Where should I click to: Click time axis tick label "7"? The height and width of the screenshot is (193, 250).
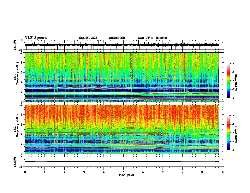coord(163,172)
